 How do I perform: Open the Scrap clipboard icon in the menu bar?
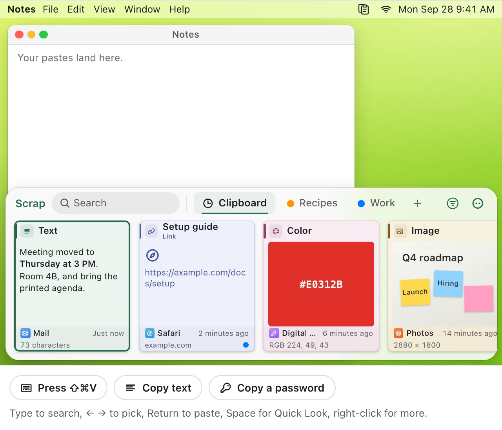(364, 9)
